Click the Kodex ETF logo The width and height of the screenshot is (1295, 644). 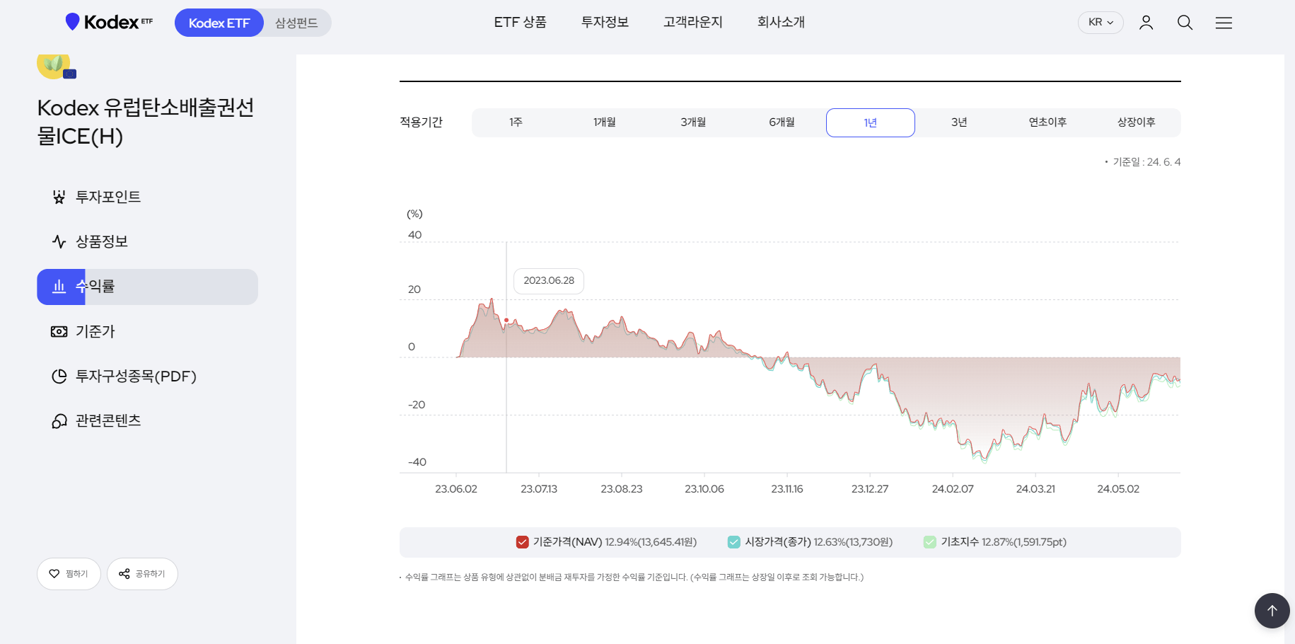(109, 22)
